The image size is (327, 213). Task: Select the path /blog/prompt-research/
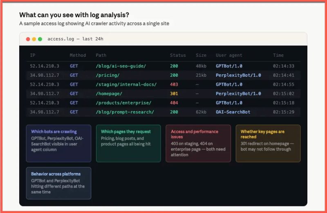pyautogui.click(x=125, y=112)
